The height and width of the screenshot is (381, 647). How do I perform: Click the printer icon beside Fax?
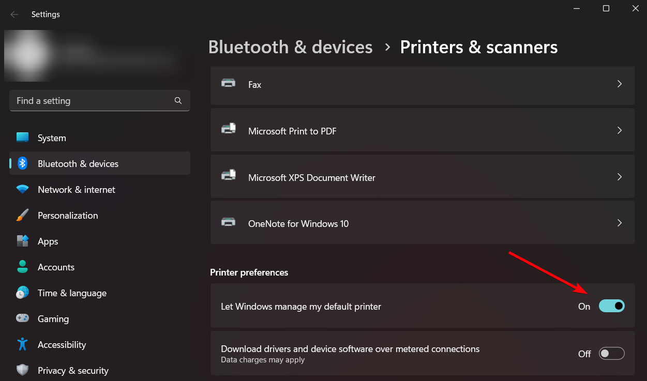[228, 84]
